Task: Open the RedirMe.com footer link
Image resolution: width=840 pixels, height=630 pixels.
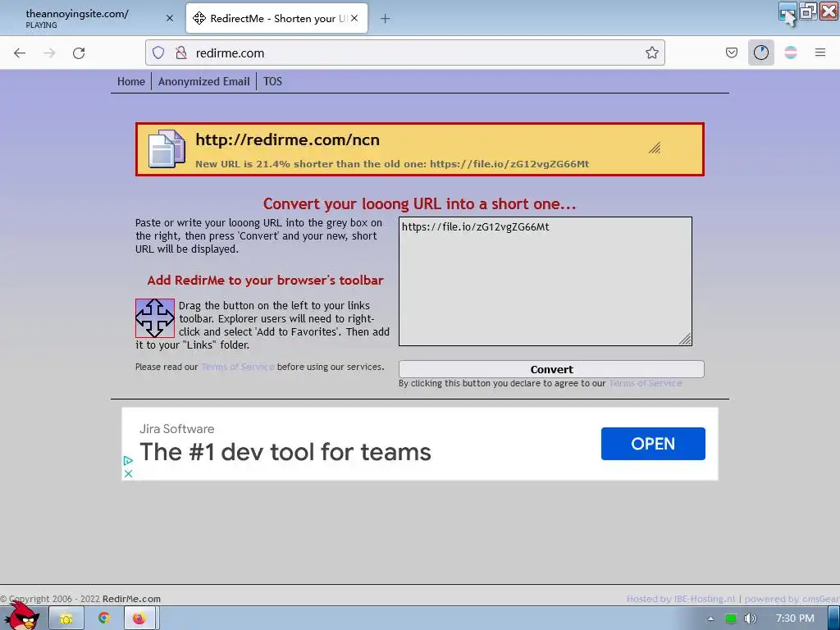Action: pyautogui.click(x=131, y=599)
